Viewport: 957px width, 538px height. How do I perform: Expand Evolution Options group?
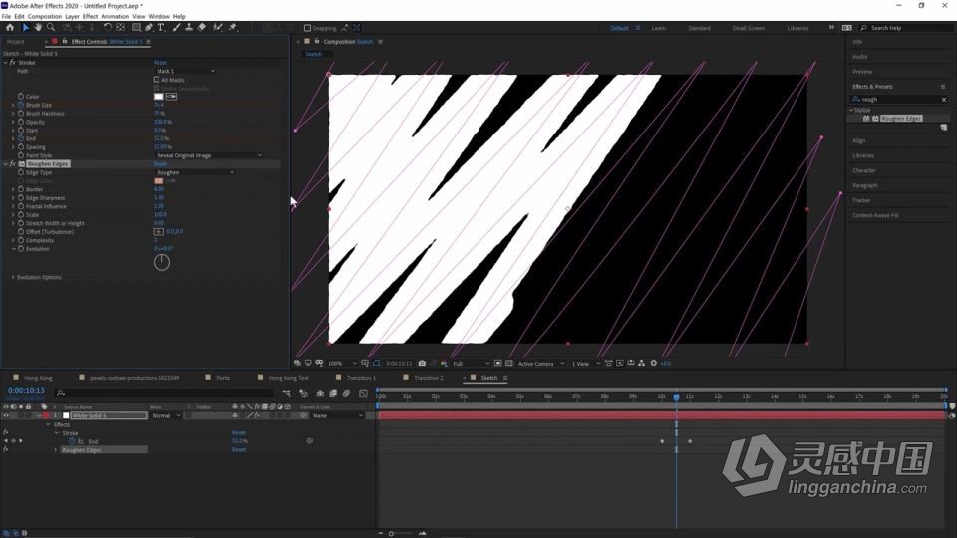point(13,278)
